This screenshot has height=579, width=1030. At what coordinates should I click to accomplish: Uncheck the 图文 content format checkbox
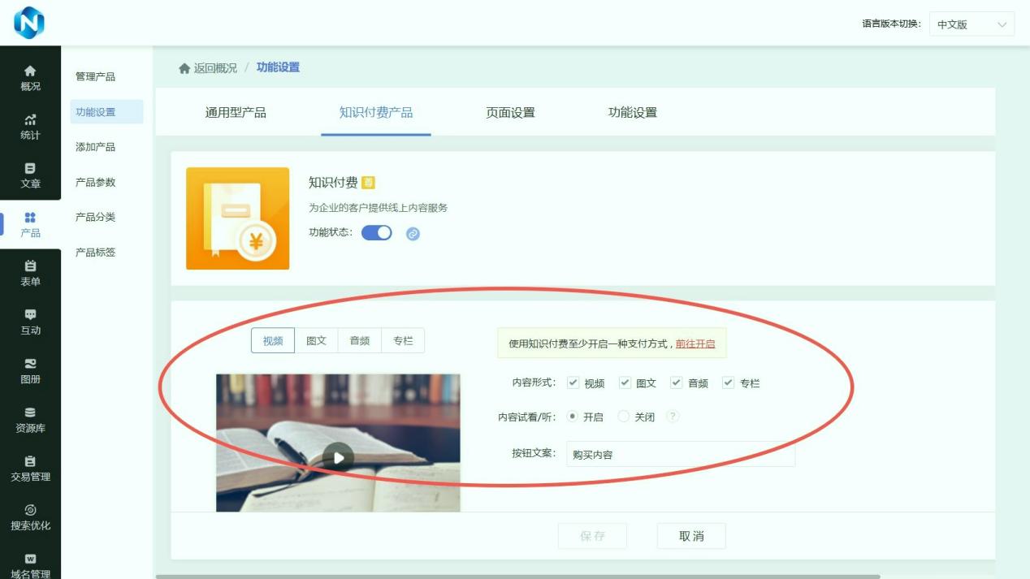625,382
